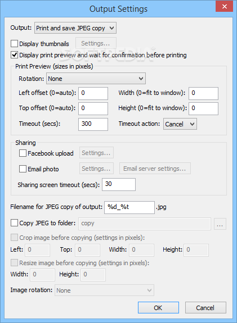Select the Timeout seconds field
The height and width of the screenshot is (323, 237).
coord(93,124)
